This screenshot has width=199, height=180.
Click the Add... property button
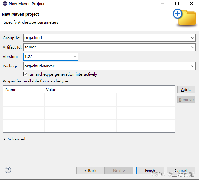[x=186, y=90]
